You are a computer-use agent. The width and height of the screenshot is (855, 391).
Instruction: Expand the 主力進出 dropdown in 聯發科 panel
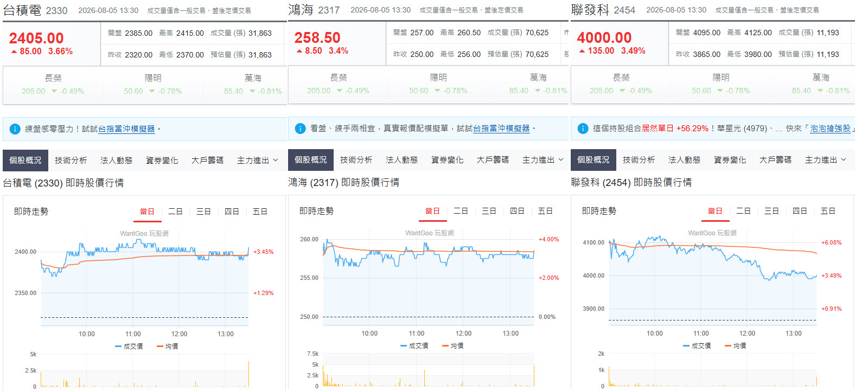click(x=826, y=160)
